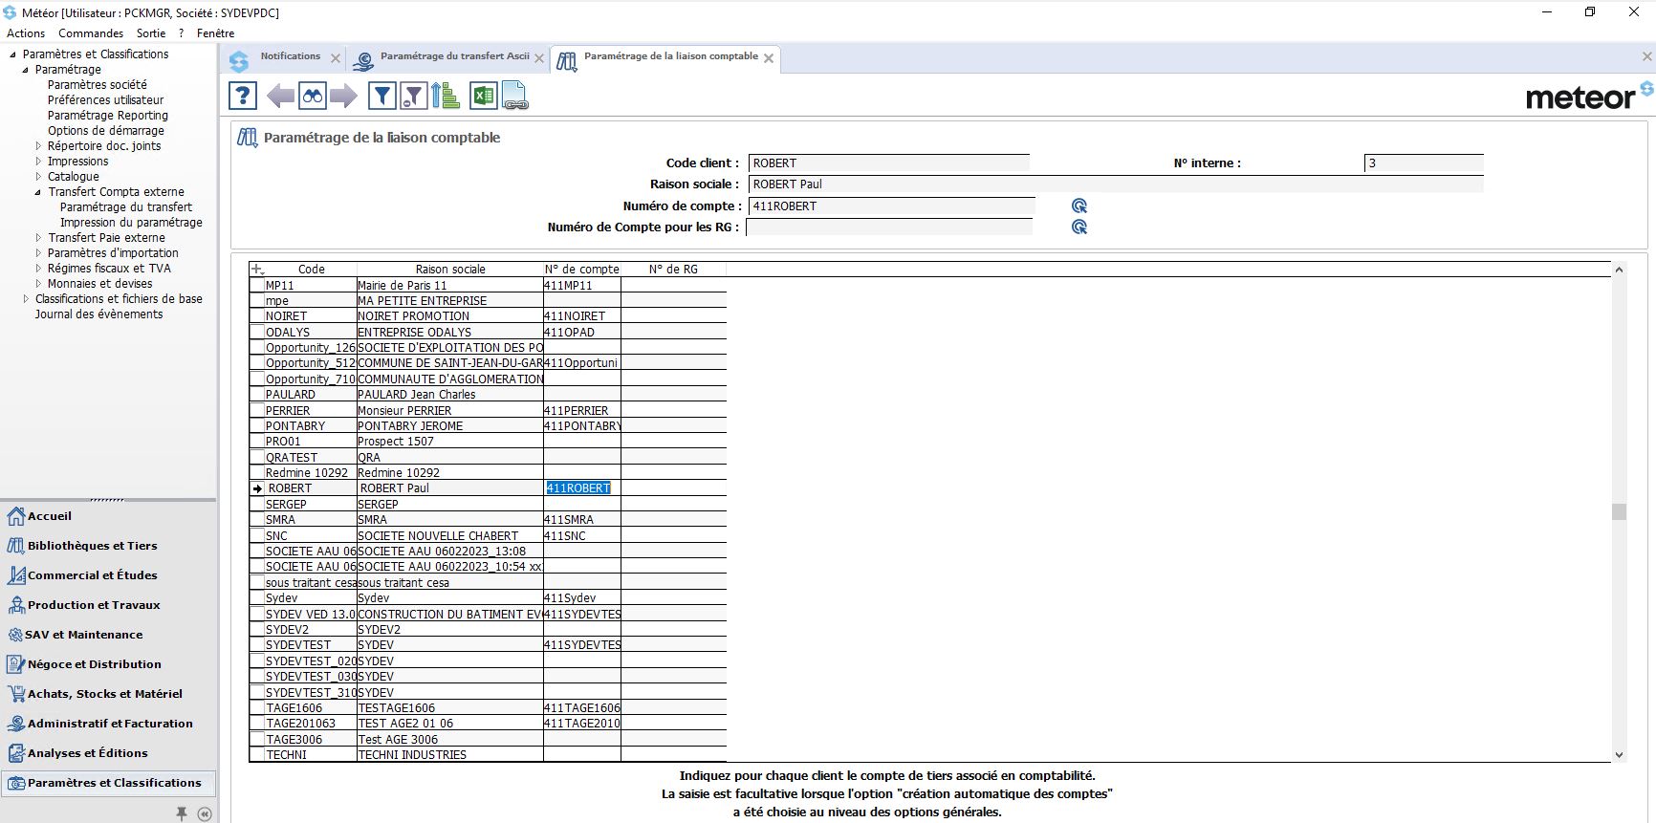The width and height of the screenshot is (1656, 823).
Task: Collapse the Paramétrage tree node
Action: click(x=26, y=70)
